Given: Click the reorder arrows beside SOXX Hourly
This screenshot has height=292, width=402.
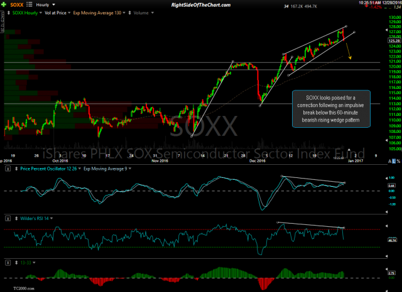Looking at the screenshot, I should point(8,13).
